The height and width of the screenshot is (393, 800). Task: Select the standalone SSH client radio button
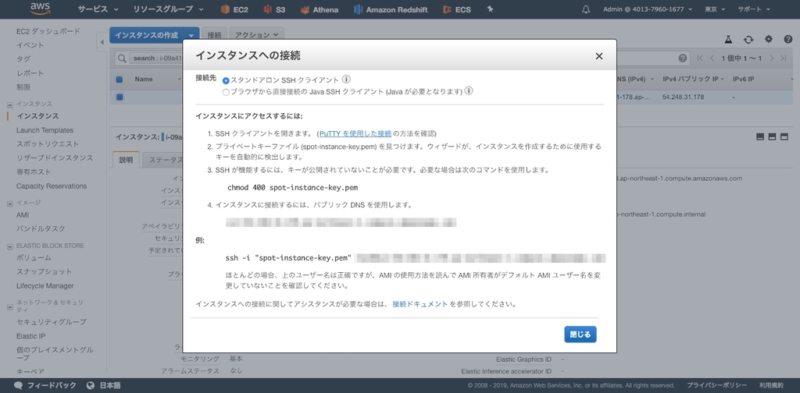(226, 80)
